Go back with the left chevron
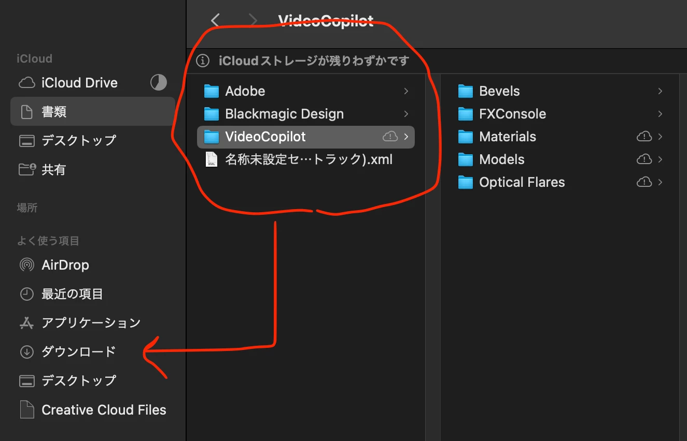Image resolution: width=687 pixels, height=441 pixels. point(216,20)
